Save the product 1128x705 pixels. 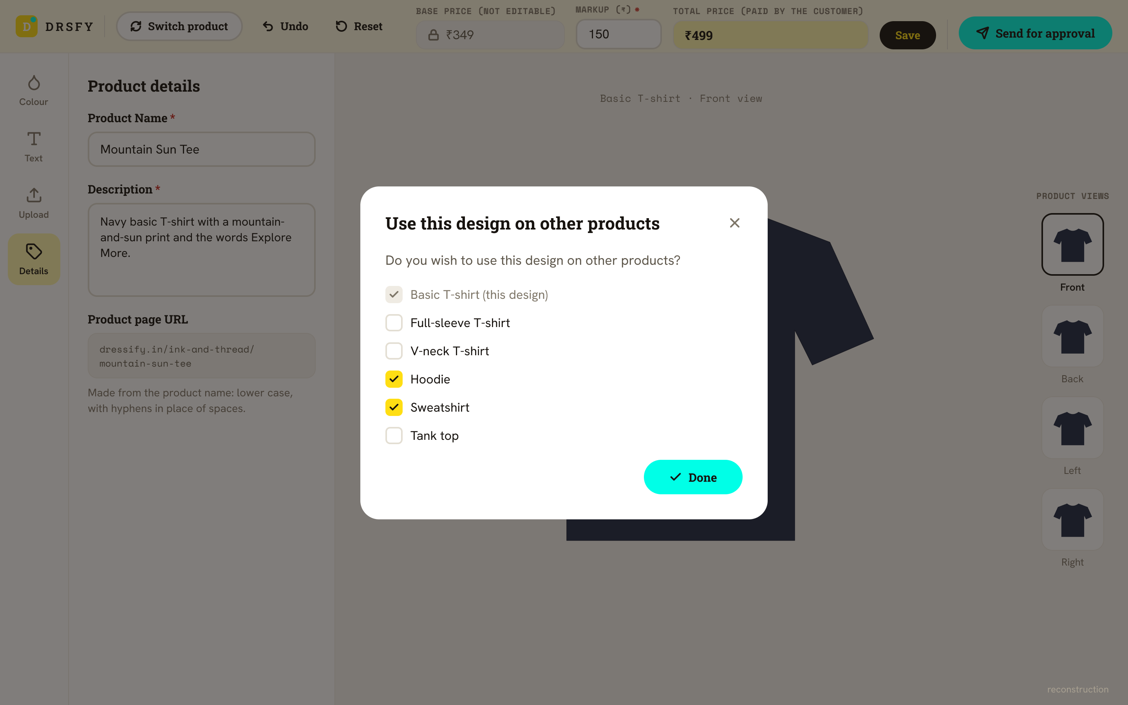pyautogui.click(x=907, y=35)
